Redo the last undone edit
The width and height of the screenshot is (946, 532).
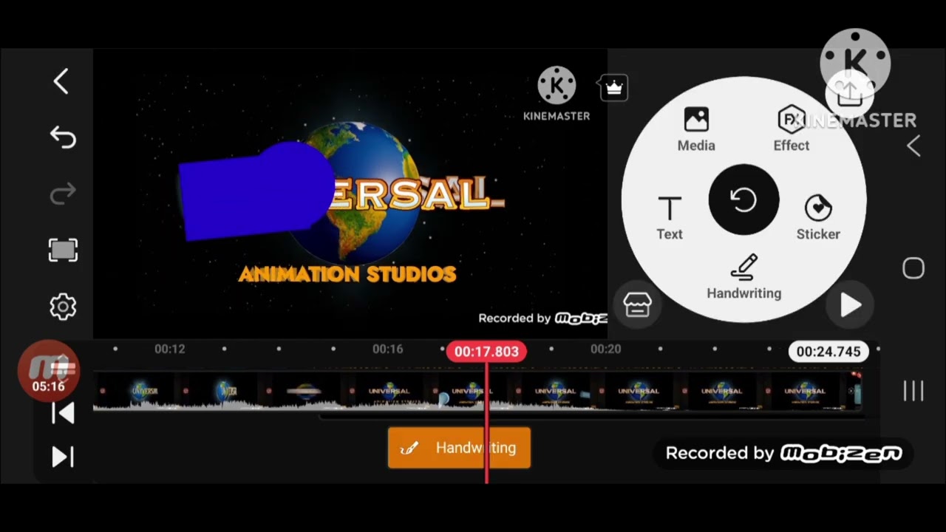pos(63,194)
